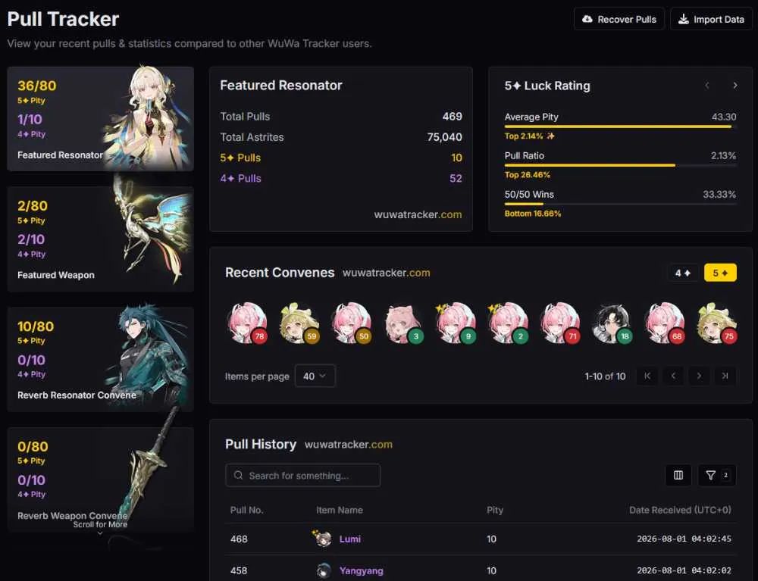Click the Recover Pulls cloud button
758x581 pixels.
pyautogui.click(x=619, y=20)
